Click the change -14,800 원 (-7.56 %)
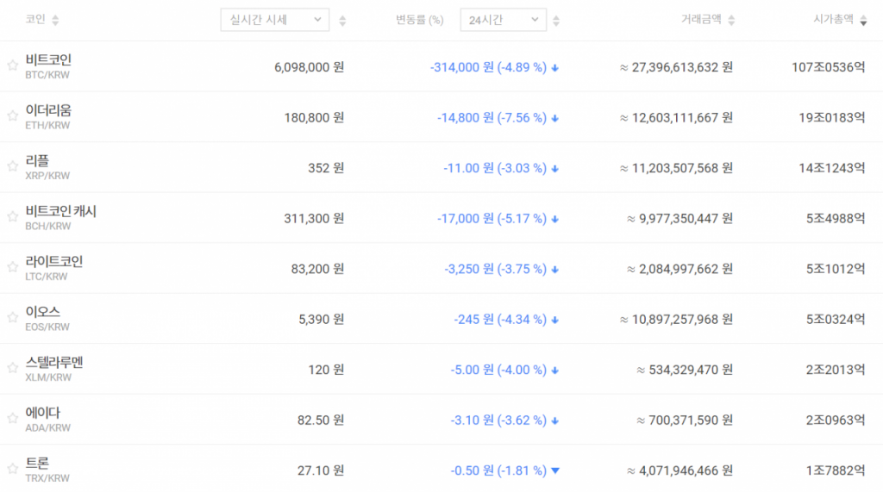Image resolution: width=883 pixels, height=492 pixels. click(492, 118)
